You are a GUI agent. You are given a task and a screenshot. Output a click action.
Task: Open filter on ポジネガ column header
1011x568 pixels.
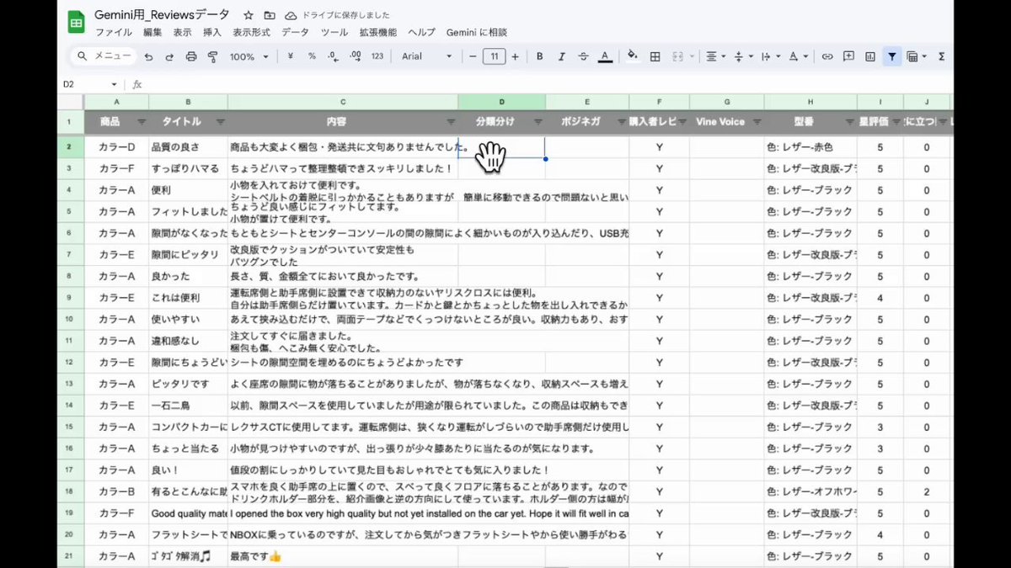point(620,122)
